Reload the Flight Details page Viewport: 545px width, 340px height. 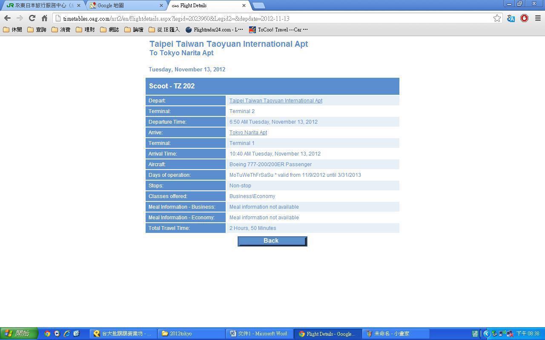point(32,18)
